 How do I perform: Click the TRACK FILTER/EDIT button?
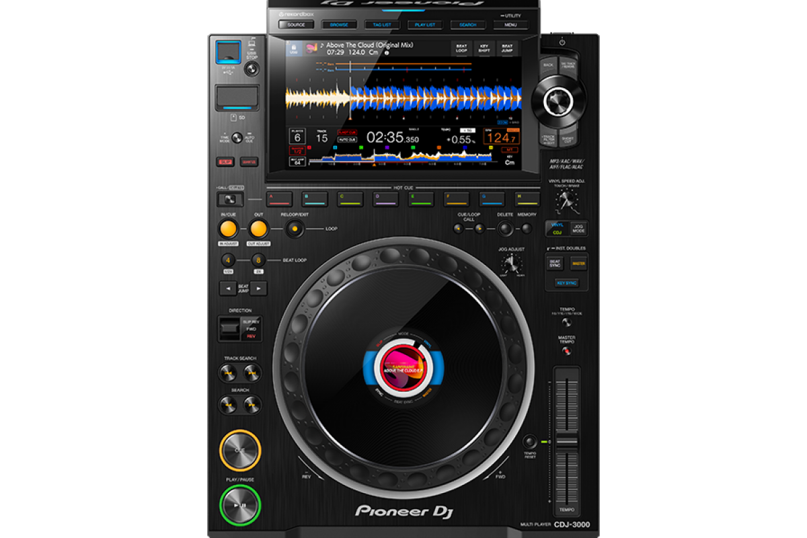(548, 139)
